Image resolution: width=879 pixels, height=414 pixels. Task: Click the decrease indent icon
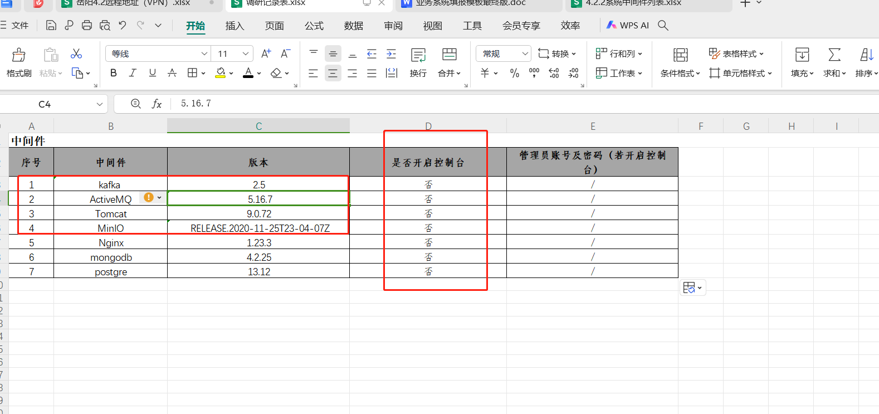click(372, 53)
